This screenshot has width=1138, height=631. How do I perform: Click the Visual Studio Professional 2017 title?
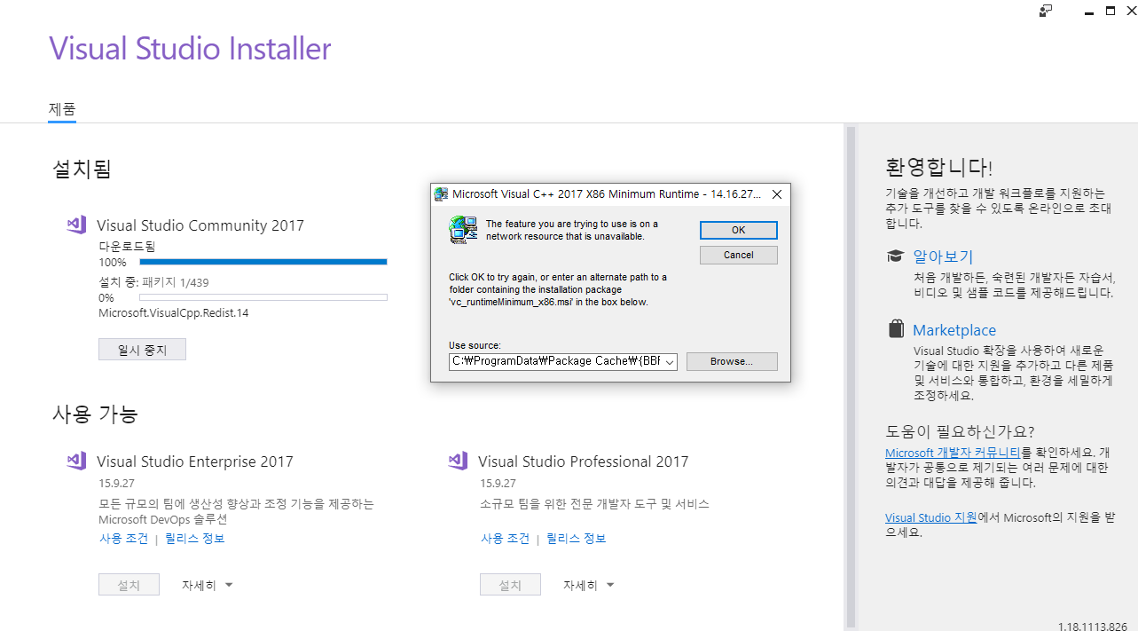(x=583, y=461)
